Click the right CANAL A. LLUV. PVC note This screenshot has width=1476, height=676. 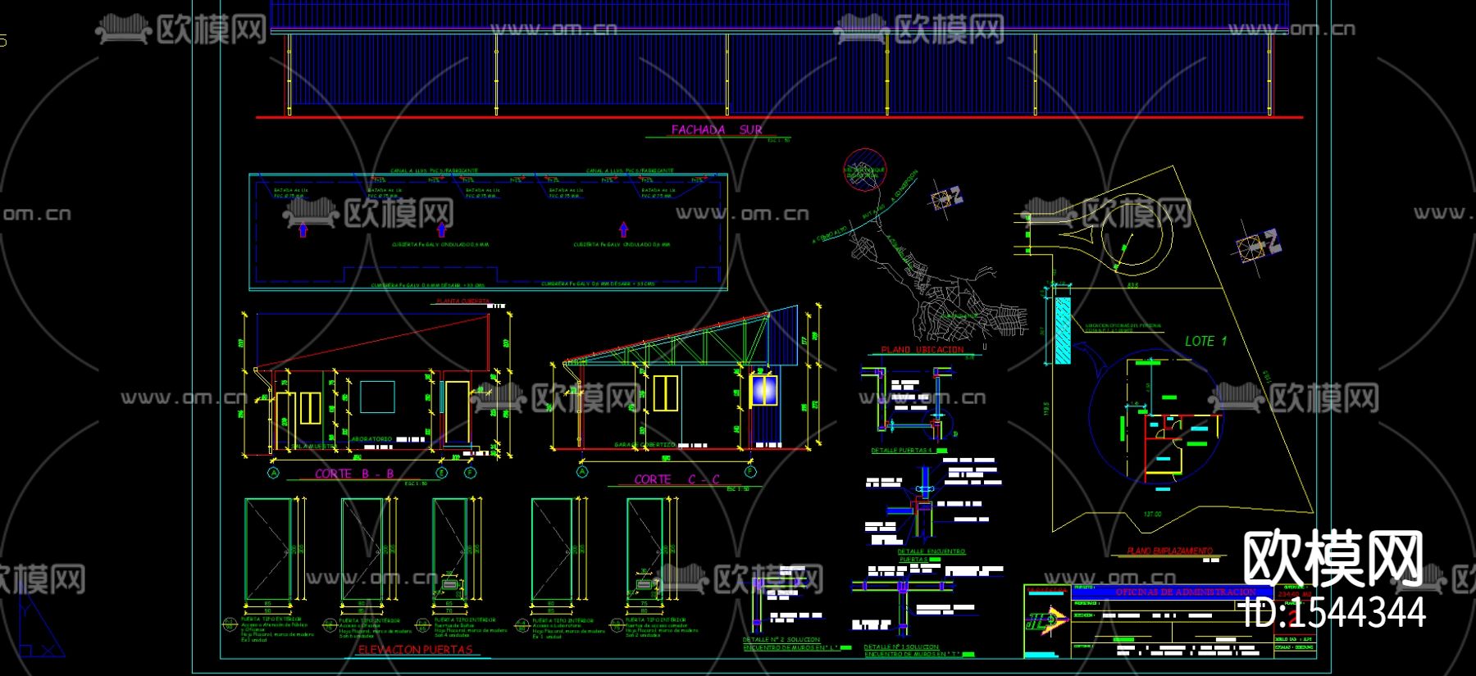tap(630, 171)
